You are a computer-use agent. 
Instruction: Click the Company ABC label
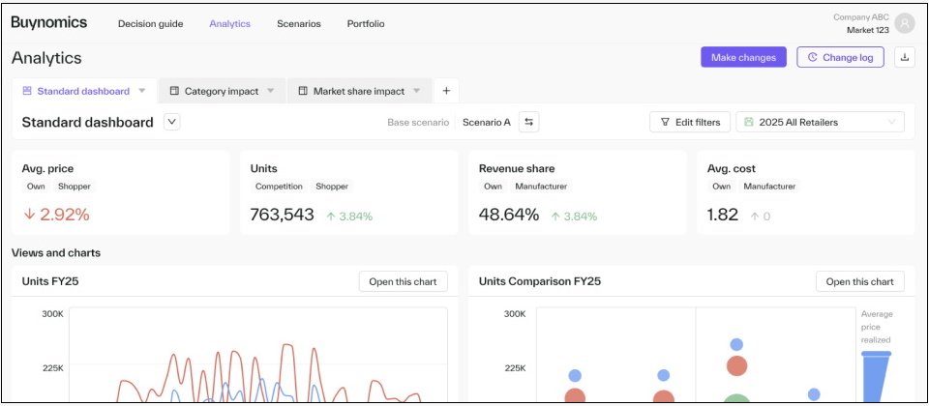[861, 17]
